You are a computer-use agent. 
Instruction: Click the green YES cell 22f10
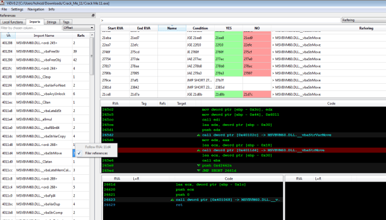click(229, 45)
